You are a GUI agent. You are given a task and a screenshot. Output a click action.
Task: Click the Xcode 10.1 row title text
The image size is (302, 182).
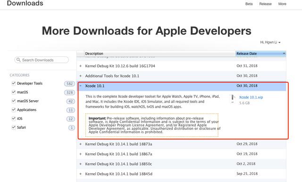(95, 86)
